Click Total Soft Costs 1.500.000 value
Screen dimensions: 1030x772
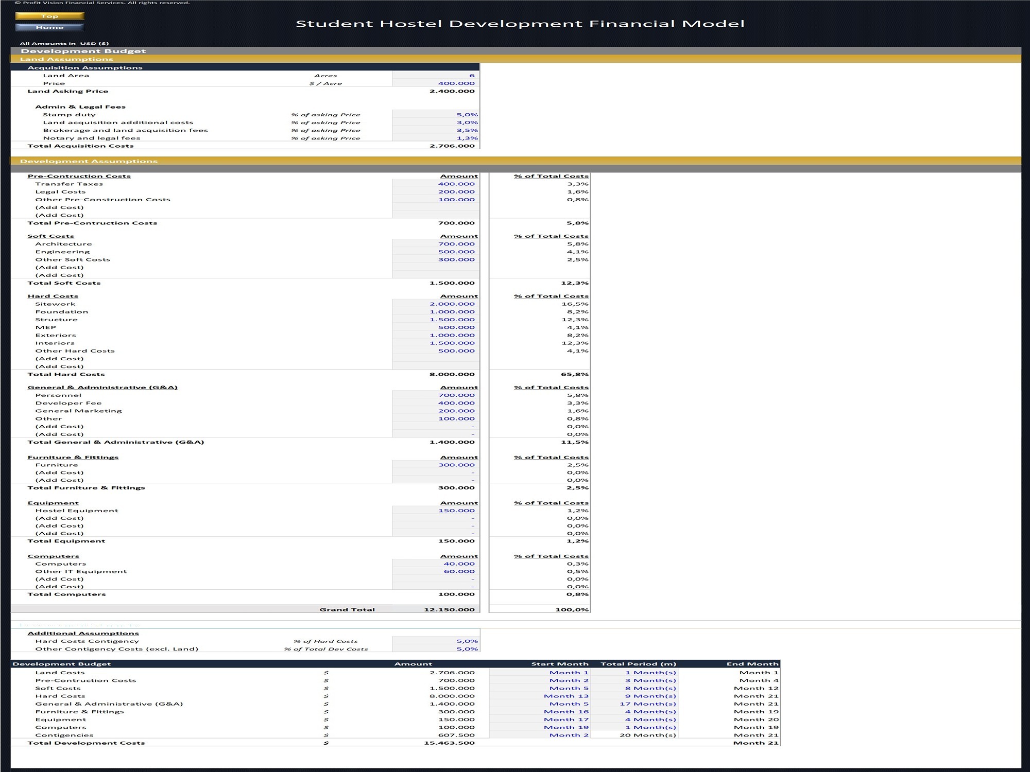452,283
